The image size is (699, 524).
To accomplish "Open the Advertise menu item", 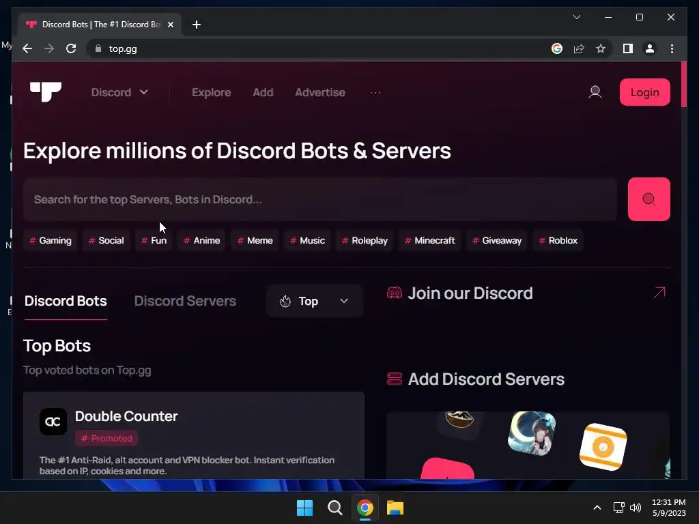I will [320, 92].
